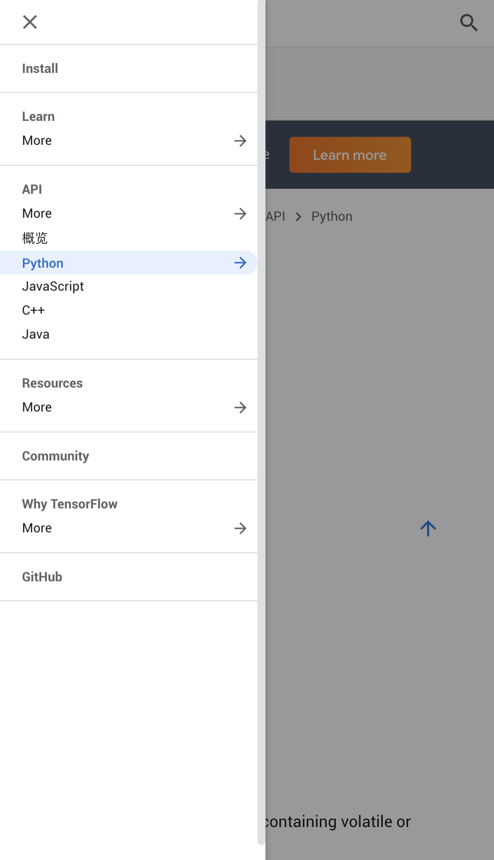Image resolution: width=494 pixels, height=860 pixels.
Task: Click the scroll-to-top arrow icon
Action: (x=428, y=528)
